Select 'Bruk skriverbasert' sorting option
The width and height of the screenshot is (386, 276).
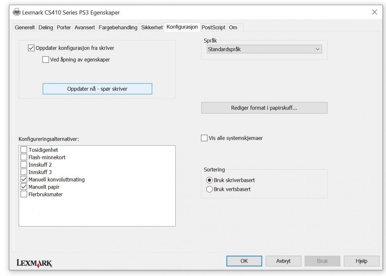(209, 180)
